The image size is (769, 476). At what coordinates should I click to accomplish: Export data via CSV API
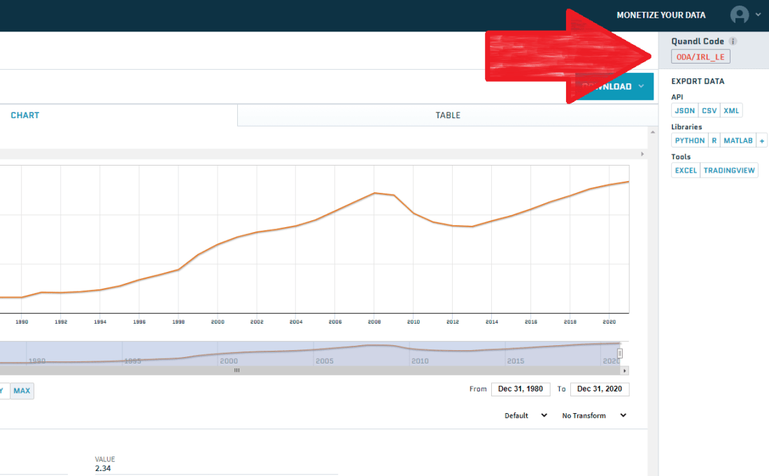coord(709,110)
